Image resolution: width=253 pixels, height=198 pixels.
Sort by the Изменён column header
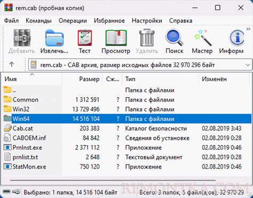224,79
